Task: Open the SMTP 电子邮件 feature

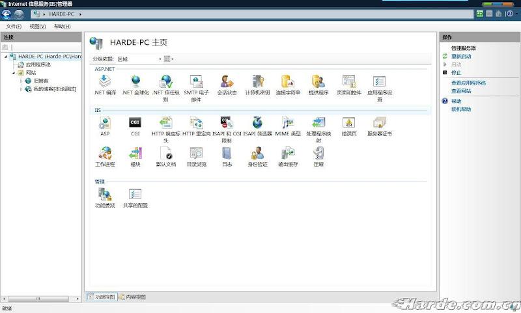Action: click(197, 88)
